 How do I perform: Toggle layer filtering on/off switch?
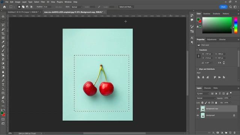click(231, 93)
